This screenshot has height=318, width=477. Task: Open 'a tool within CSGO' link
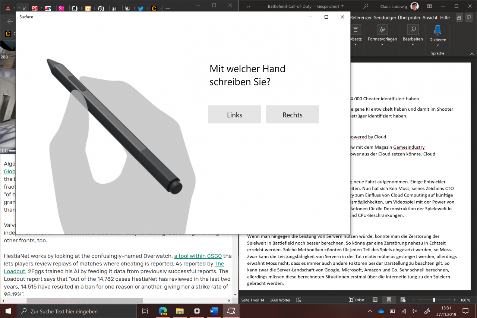(198, 256)
